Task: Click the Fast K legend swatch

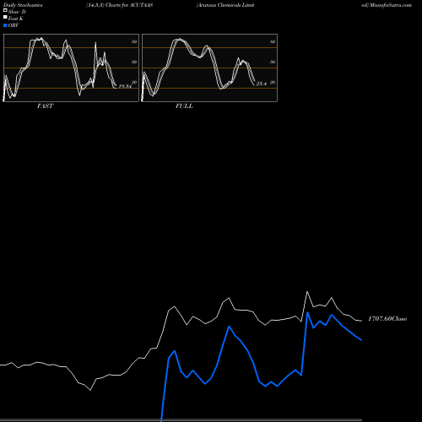Action: [x=5, y=18]
